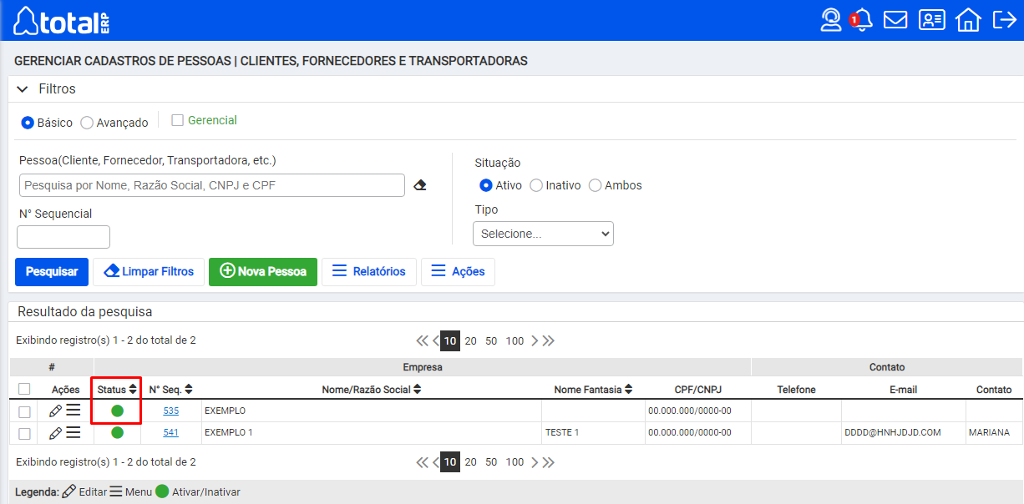The image size is (1024, 504).
Task: Set bottom pager to 50 per page
Action: point(491,461)
